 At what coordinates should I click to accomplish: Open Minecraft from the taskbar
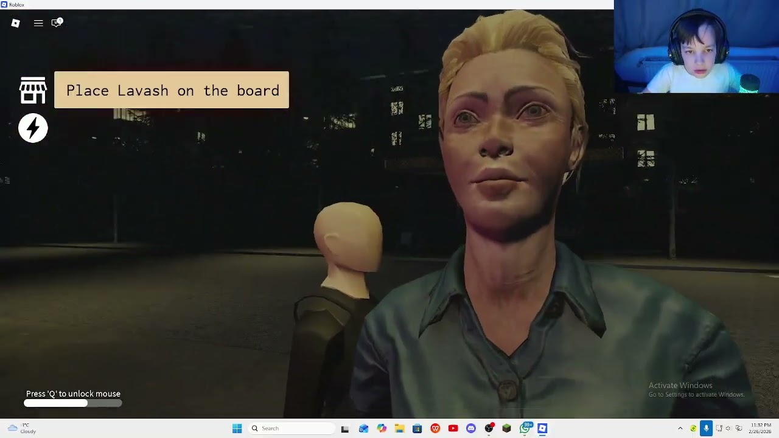(x=506, y=428)
